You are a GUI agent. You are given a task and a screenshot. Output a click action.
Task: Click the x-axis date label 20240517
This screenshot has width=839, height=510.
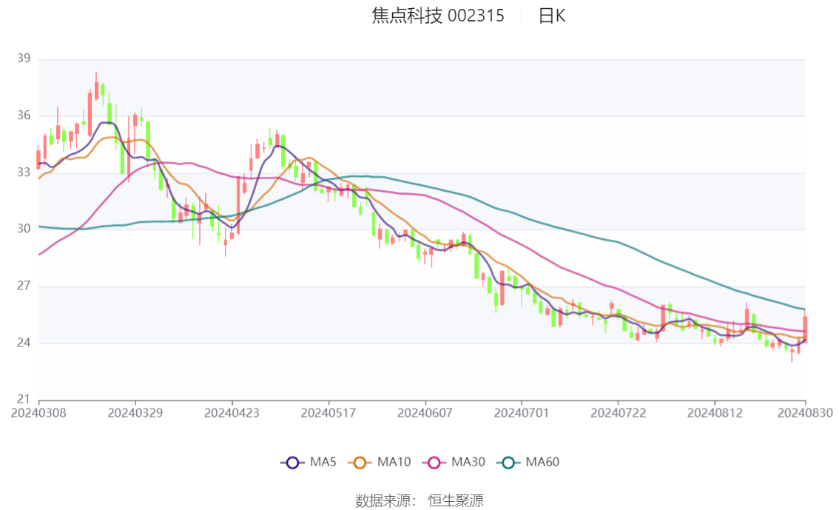(328, 413)
